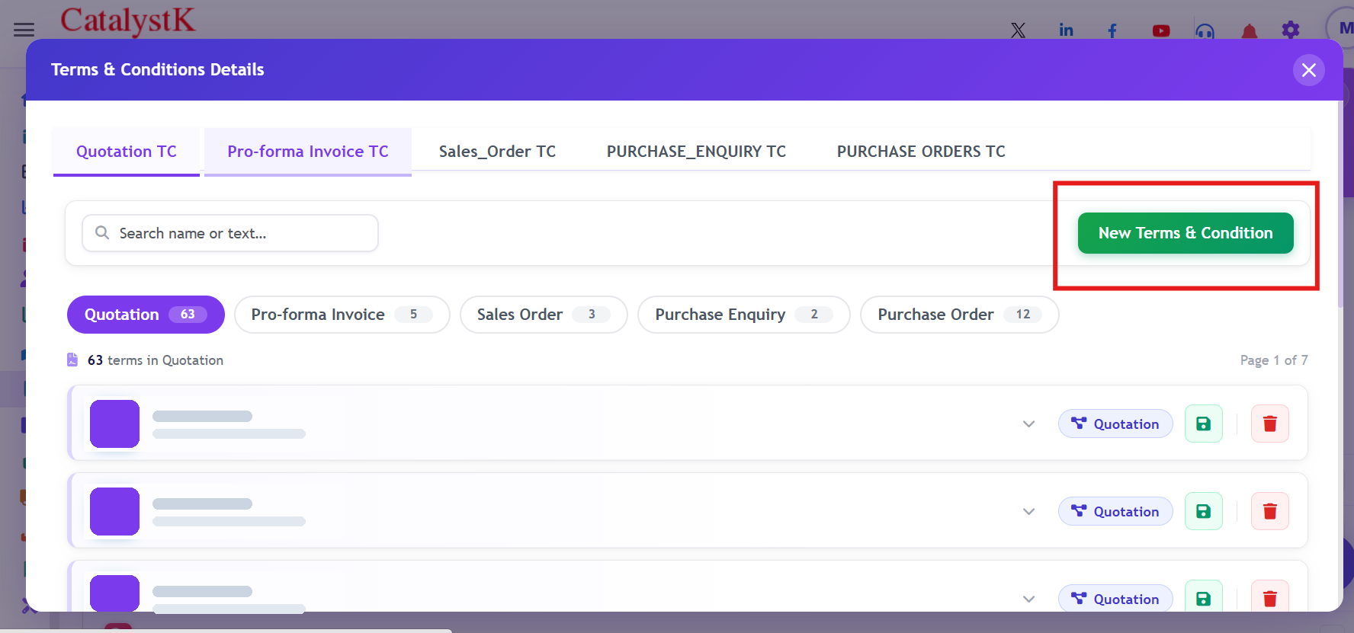
Task: Expand the second term row chevron
Action: pyautogui.click(x=1028, y=511)
